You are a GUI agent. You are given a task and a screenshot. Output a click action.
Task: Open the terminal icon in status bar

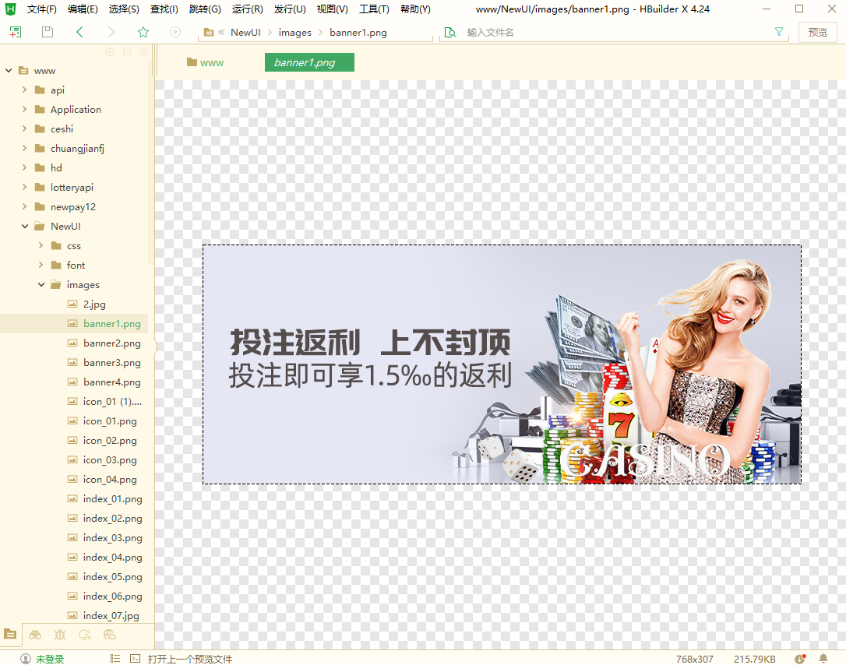pyautogui.click(x=135, y=659)
